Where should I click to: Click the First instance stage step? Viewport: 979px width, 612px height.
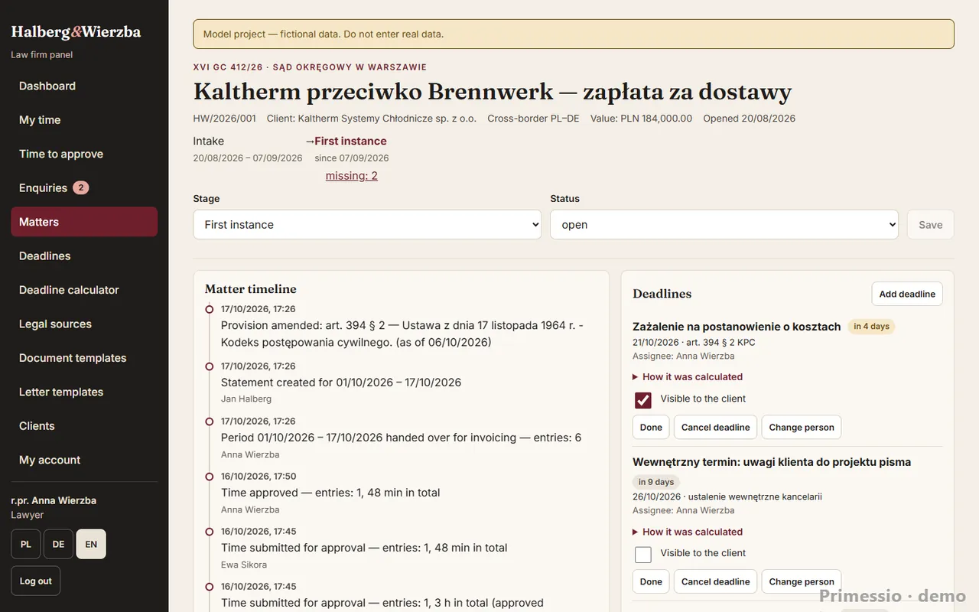pos(350,141)
